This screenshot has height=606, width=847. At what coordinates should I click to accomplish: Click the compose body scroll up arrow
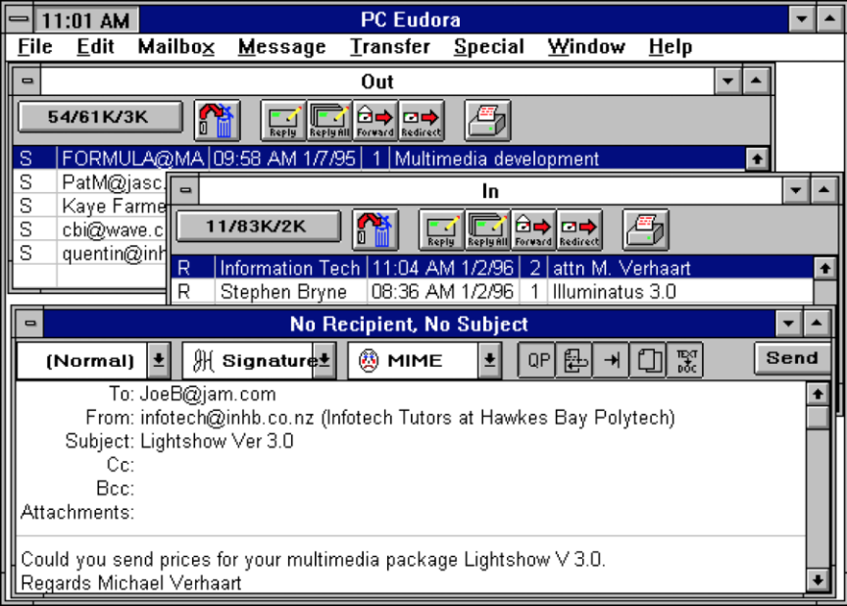point(818,394)
